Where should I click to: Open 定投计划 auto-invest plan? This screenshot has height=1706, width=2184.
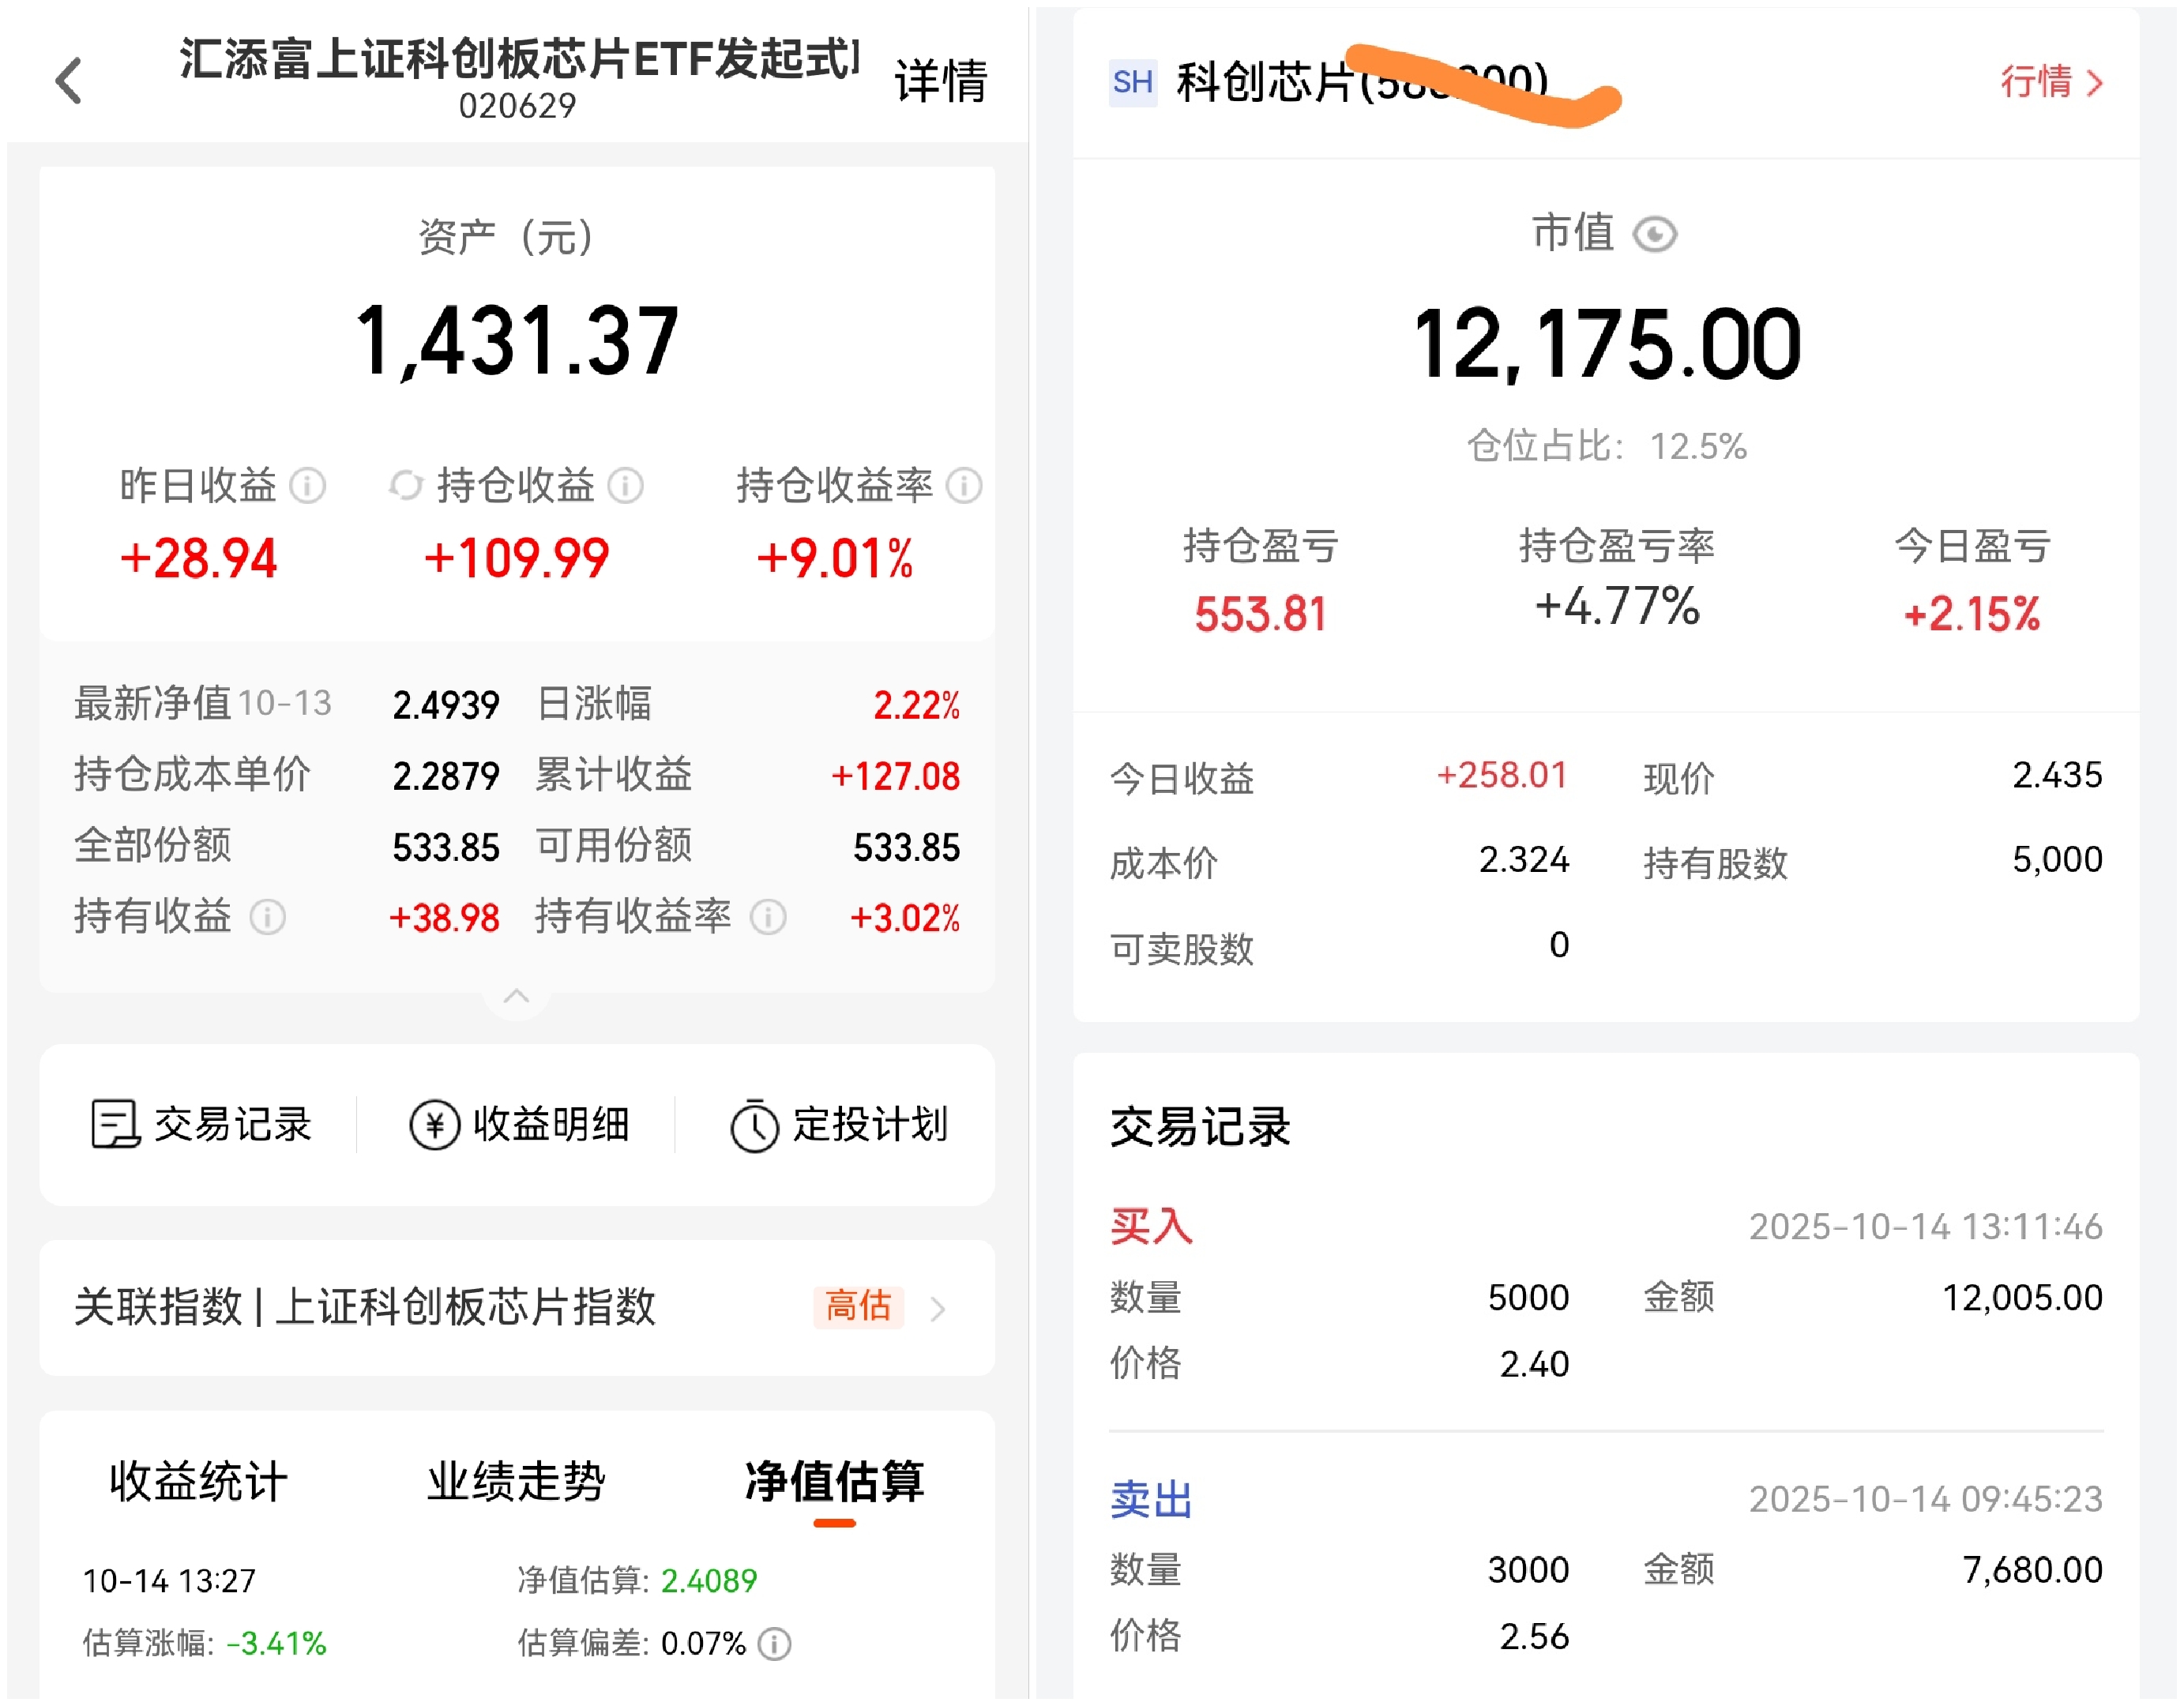pos(839,1125)
